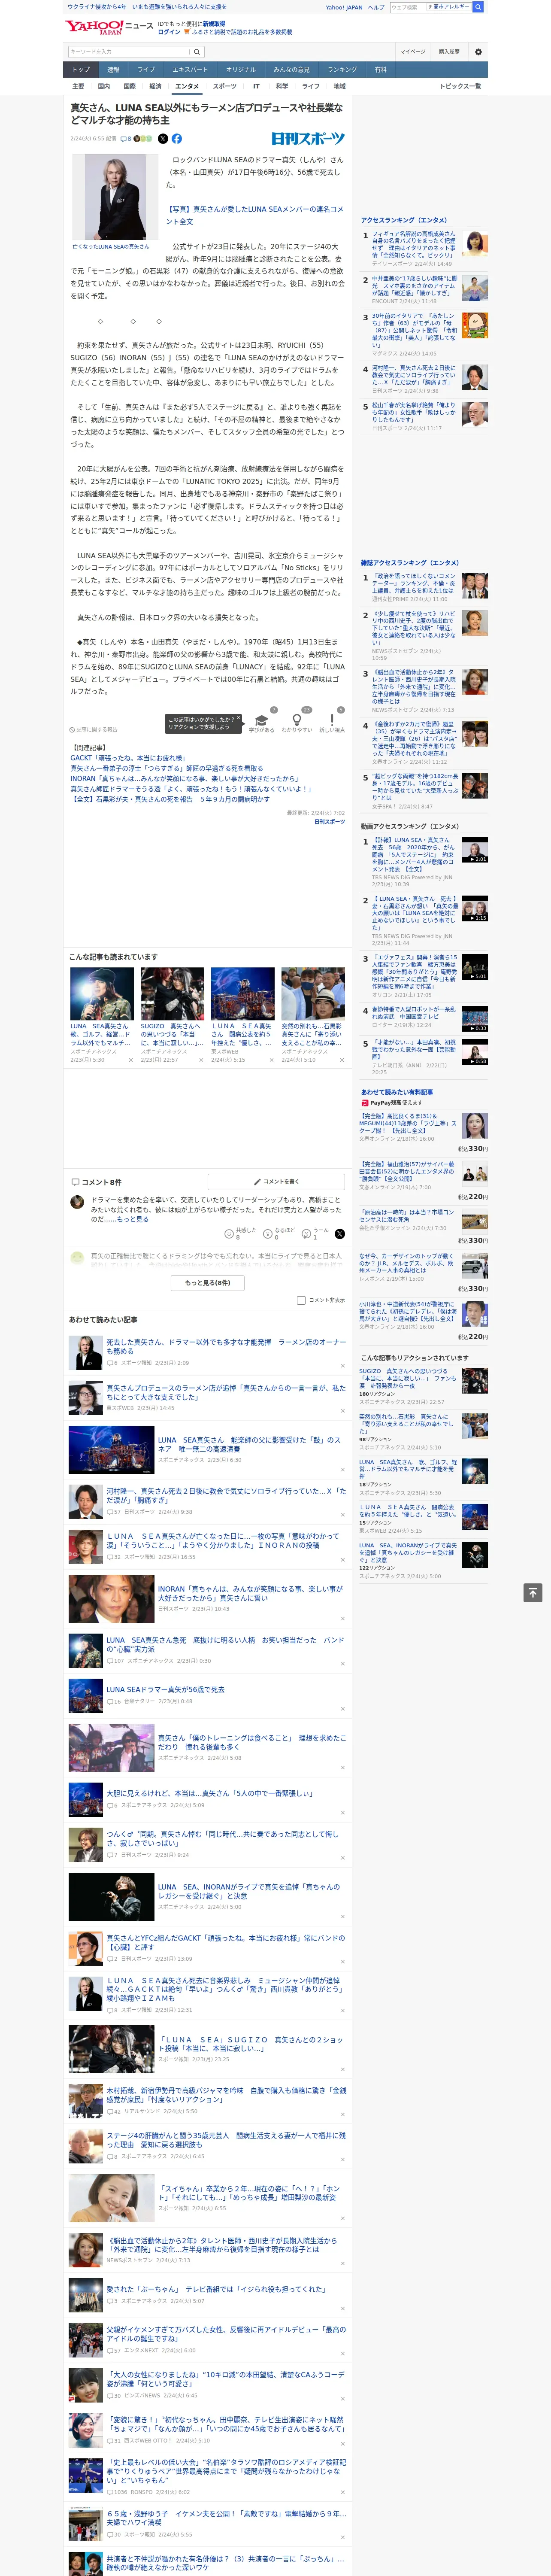Open settings via the gear icon
This screenshot has height=2576, width=551.
click(478, 51)
